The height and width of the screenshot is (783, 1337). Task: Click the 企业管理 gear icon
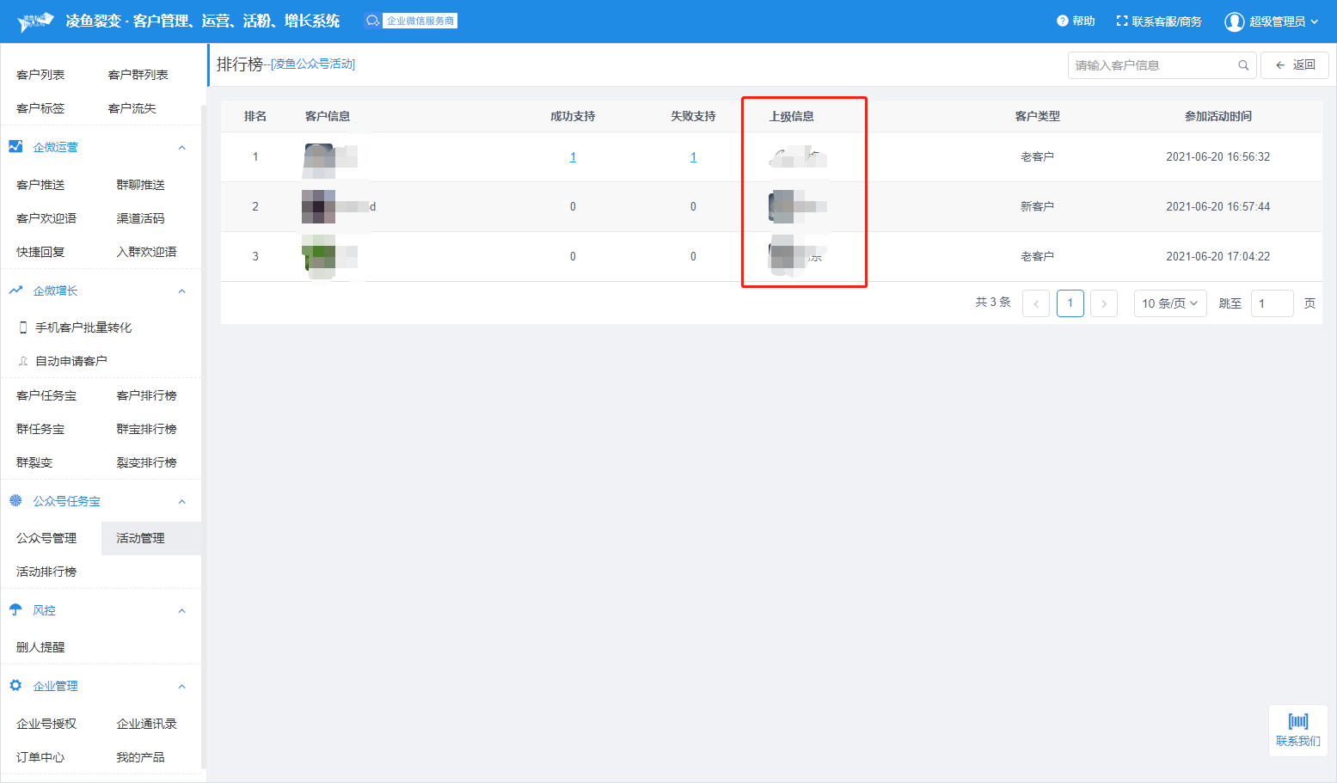pyautogui.click(x=15, y=686)
